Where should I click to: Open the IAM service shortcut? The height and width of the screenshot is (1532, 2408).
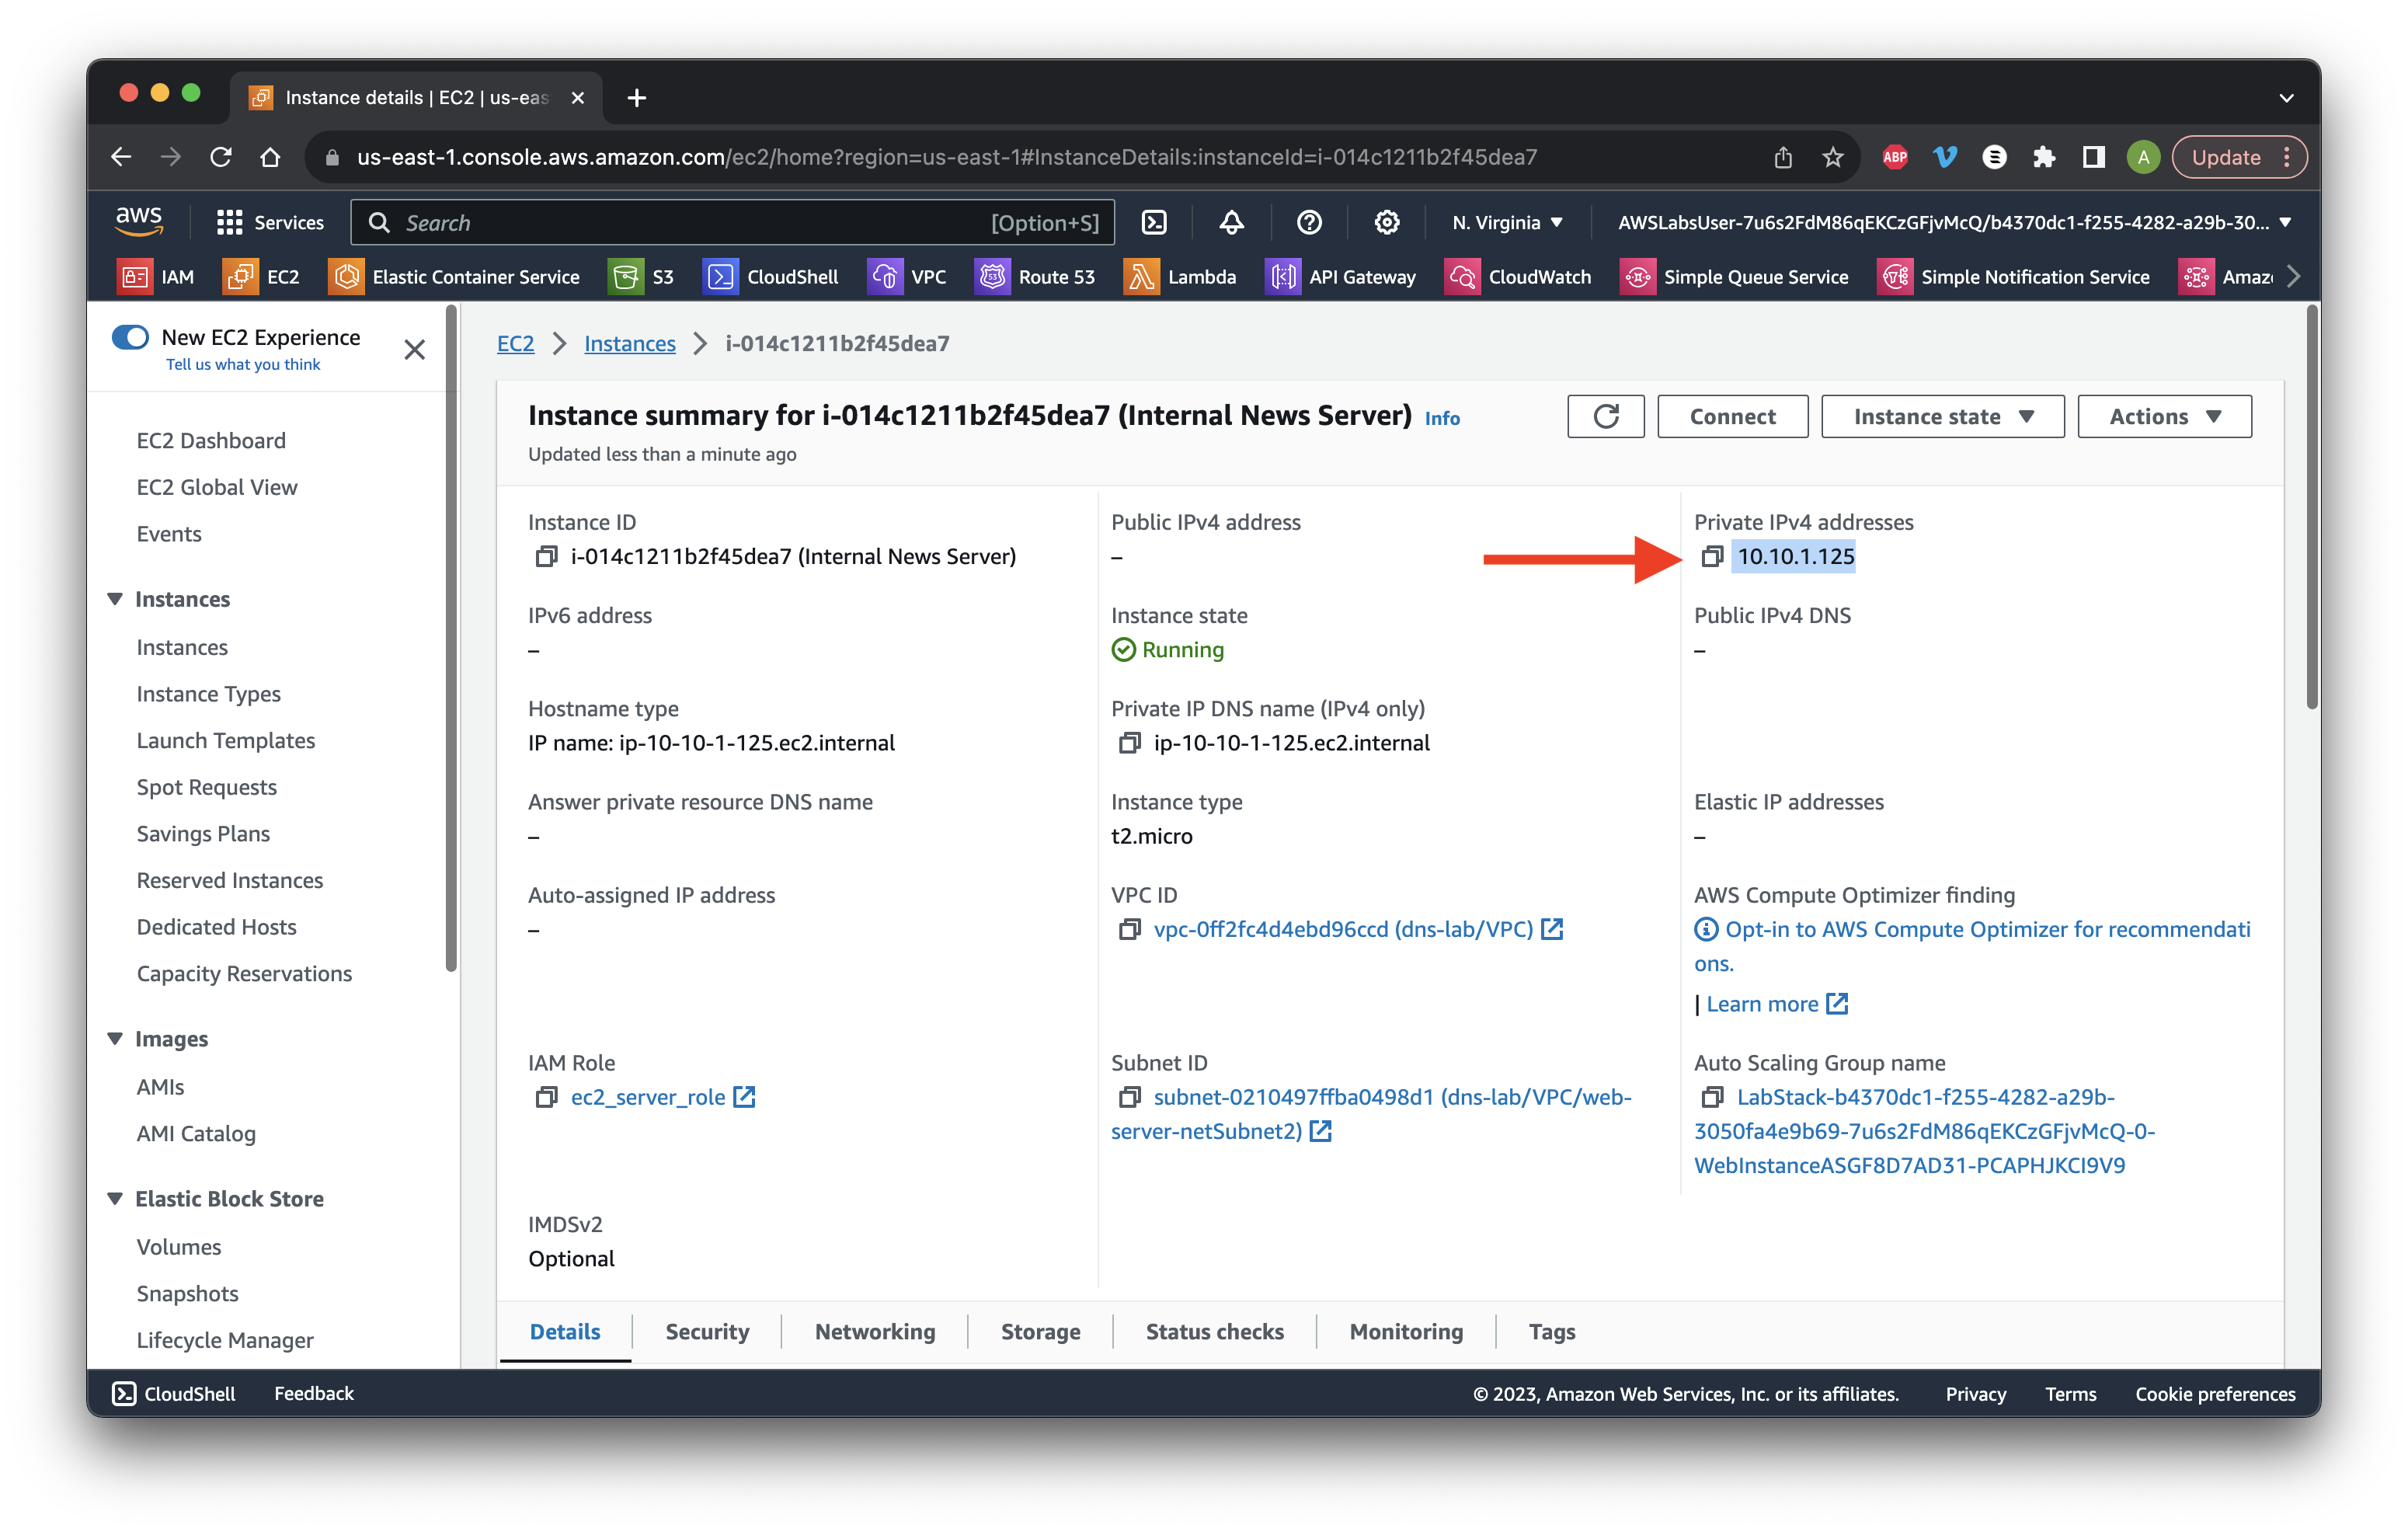tap(156, 277)
